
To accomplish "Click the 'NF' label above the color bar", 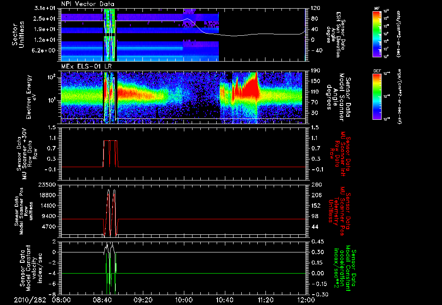I will click(x=377, y=9).
